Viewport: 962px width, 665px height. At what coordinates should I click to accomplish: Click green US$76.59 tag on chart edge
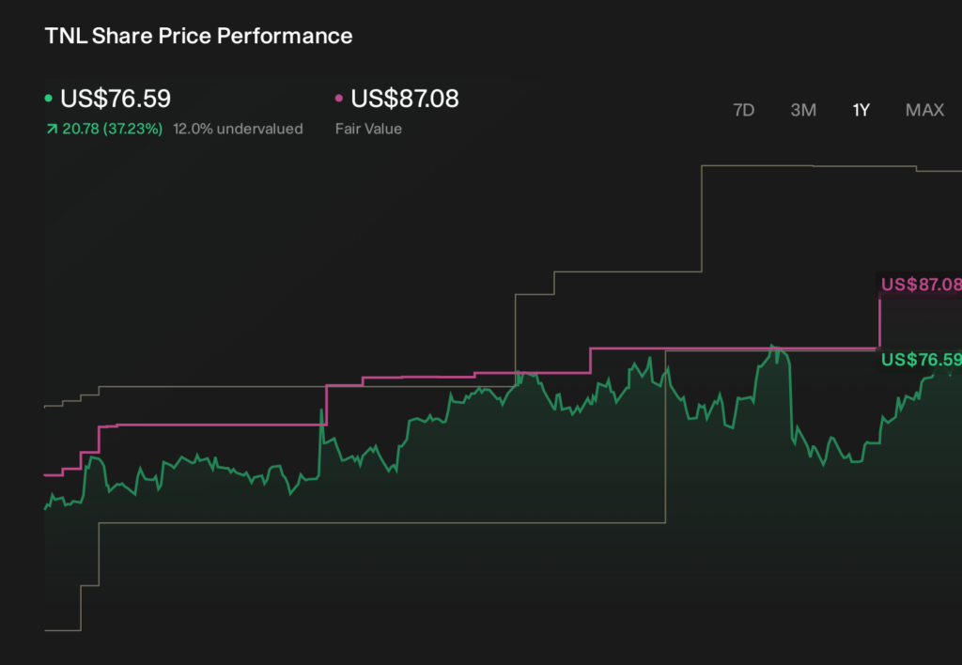click(x=921, y=360)
